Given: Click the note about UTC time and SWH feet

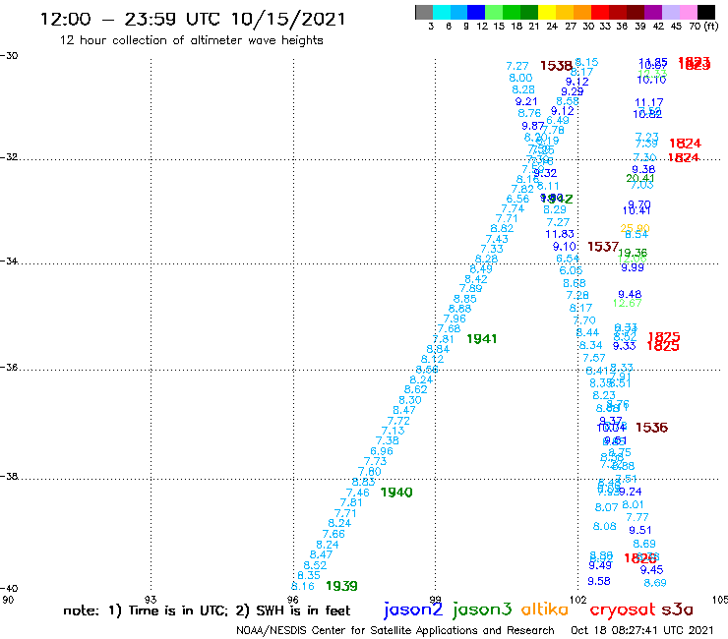Looking at the screenshot, I should [x=207, y=610].
